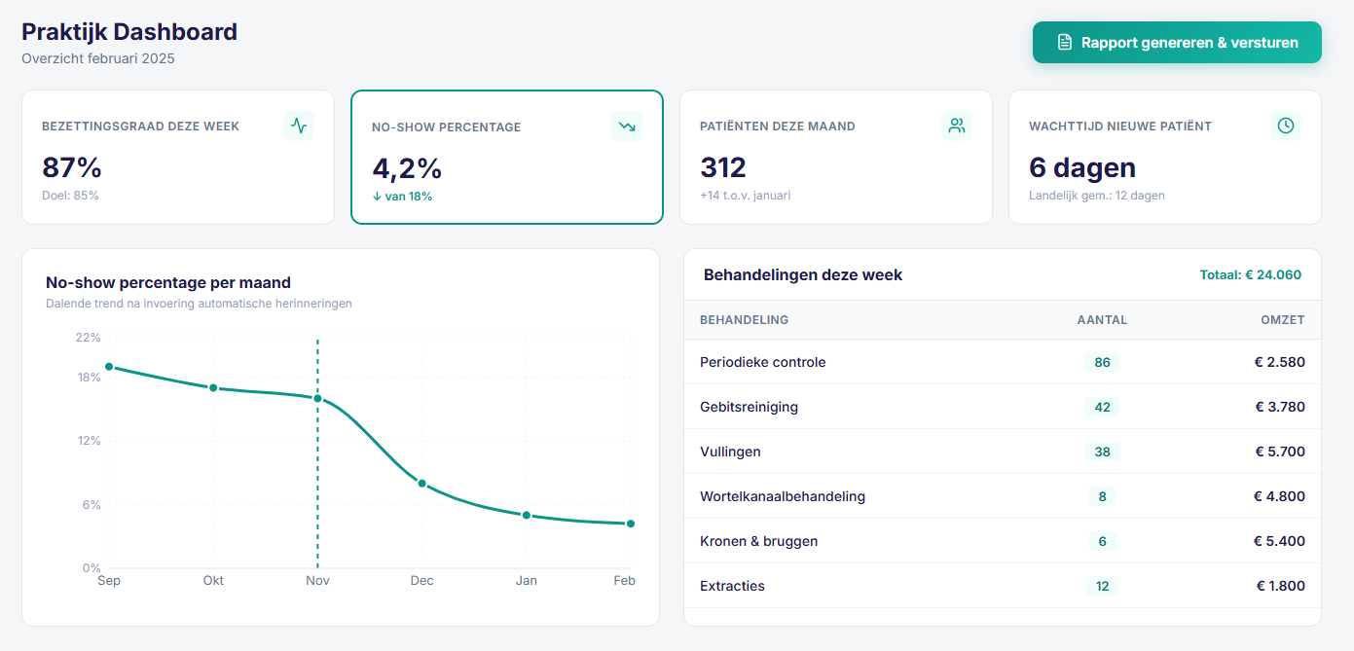Click the patients icon on Patiënten deze maand card

(x=956, y=126)
